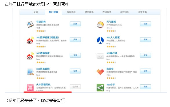Select the 实用功能 tab
This screenshot has width=170, height=107.
[x=71, y=12]
